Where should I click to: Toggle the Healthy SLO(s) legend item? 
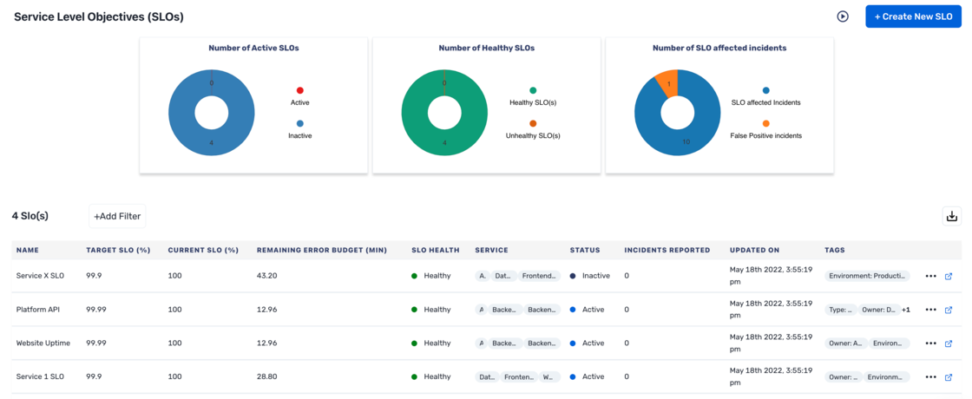[x=533, y=96]
